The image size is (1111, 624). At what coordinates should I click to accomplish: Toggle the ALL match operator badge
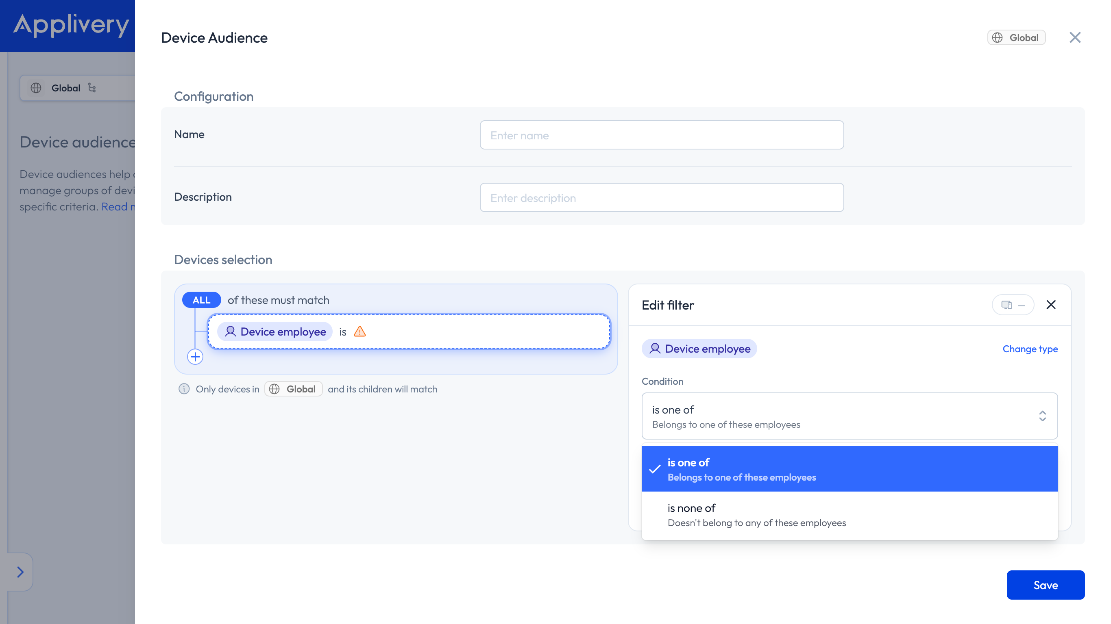[x=201, y=300]
